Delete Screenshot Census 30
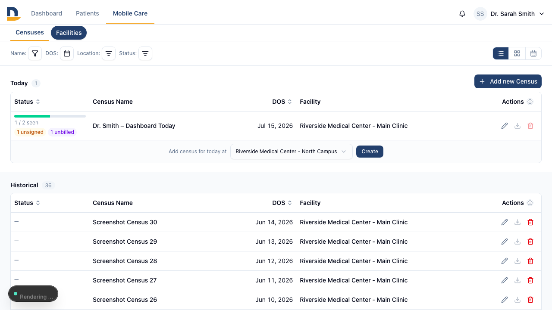 pyautogui.click(x=530, y=222)
